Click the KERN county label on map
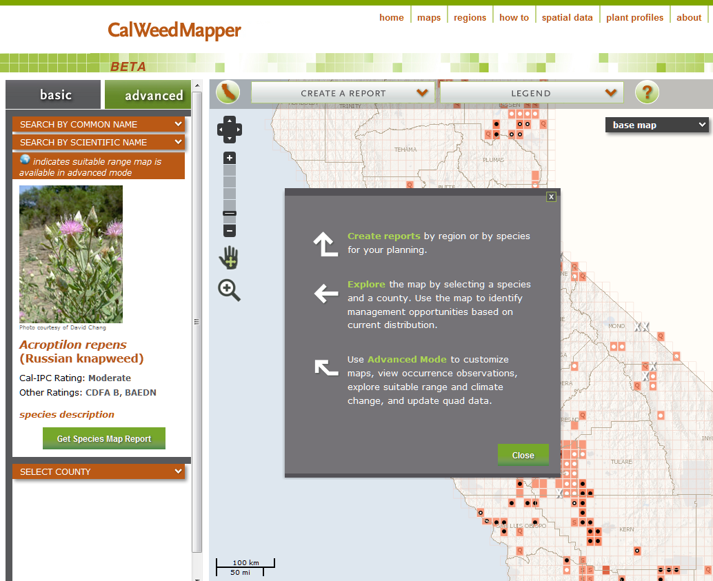This screenshot has height=581, width=713. pyautogui.click(x=626, y=529)
